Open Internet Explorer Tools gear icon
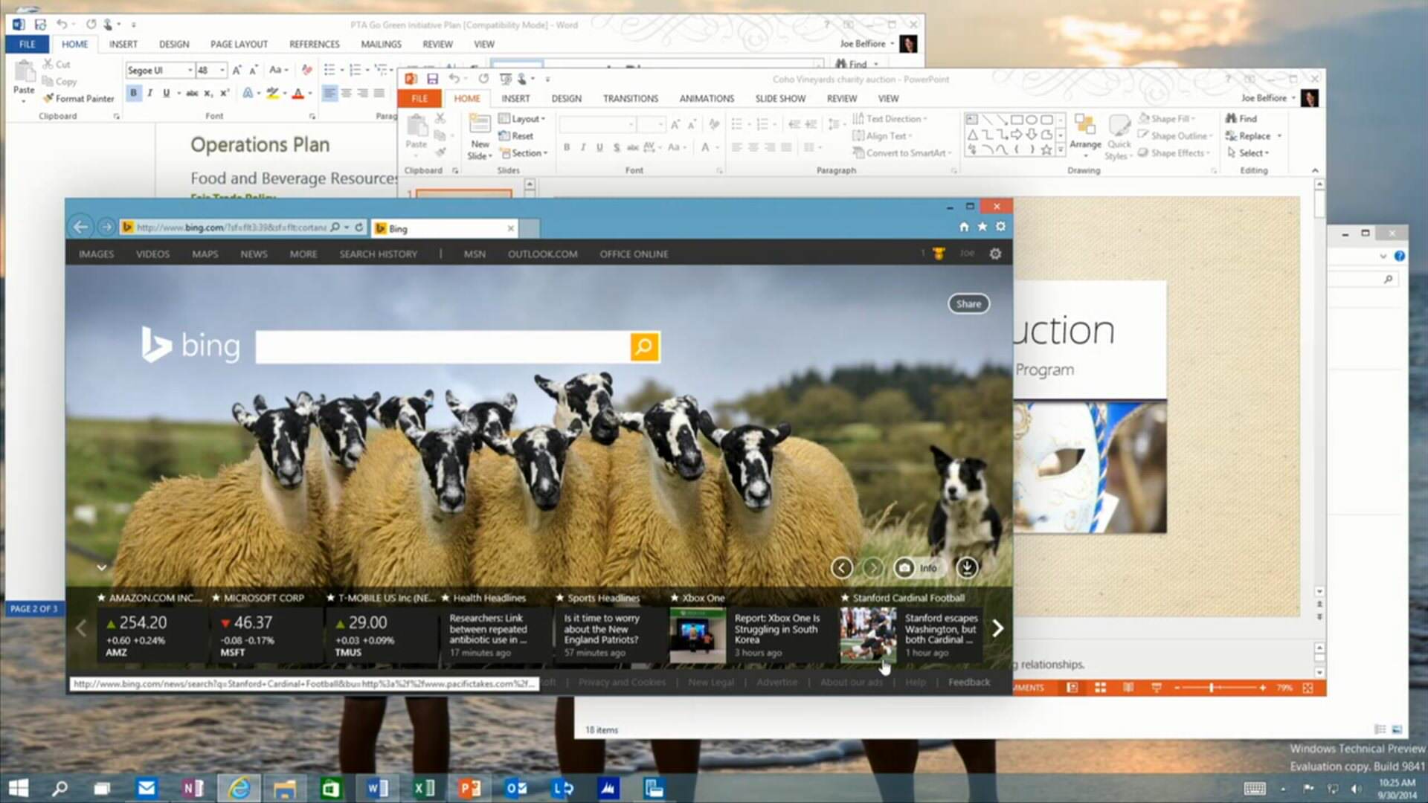 click(1001, 227)
